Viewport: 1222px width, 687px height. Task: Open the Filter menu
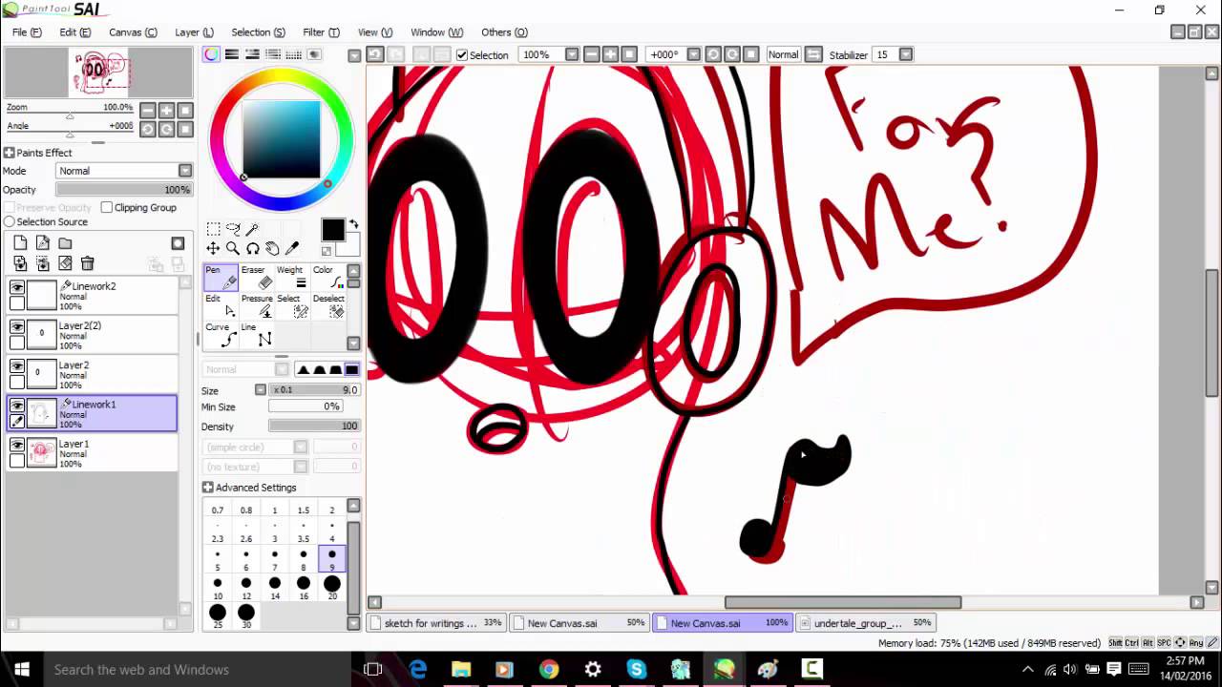pos(321,32)
